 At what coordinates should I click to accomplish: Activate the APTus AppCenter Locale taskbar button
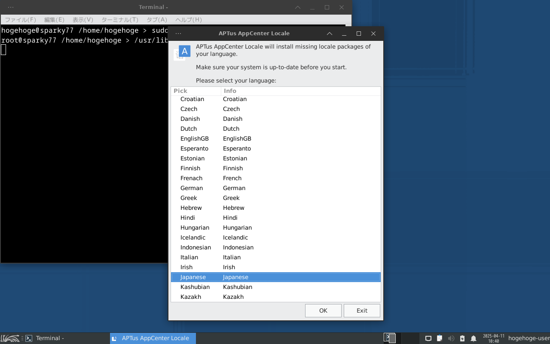[153, 338]
